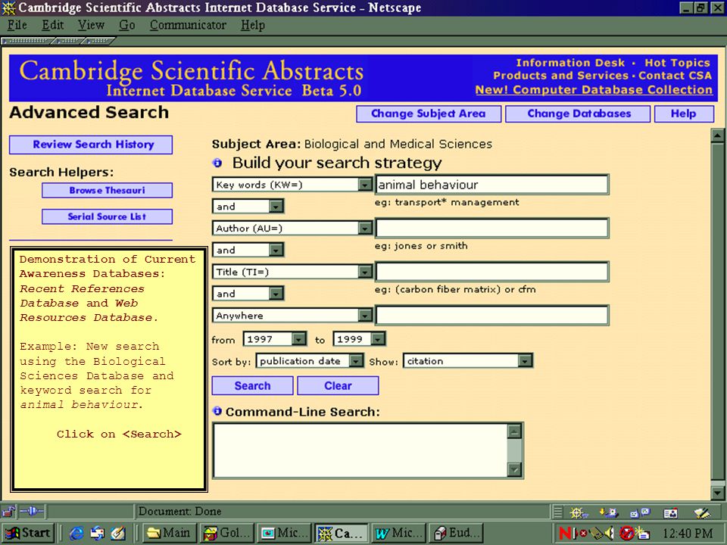
Task: Click the page scrollbar down arrow
Action: (x=718, y=493)
